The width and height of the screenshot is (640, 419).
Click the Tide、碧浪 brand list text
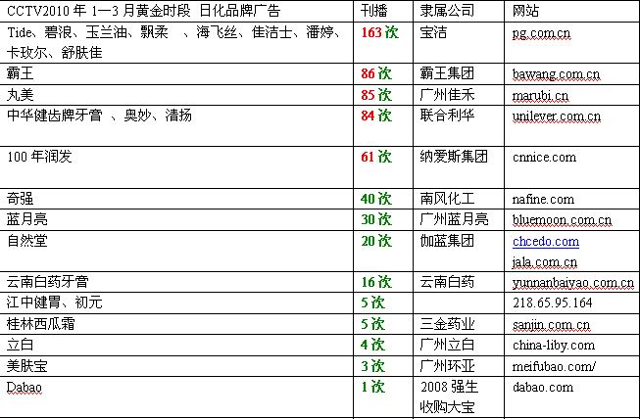(x=173, y=32)
